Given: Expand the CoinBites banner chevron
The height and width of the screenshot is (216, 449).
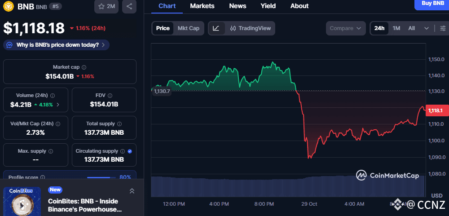Looking at the screenshot, I should [132, 191].
